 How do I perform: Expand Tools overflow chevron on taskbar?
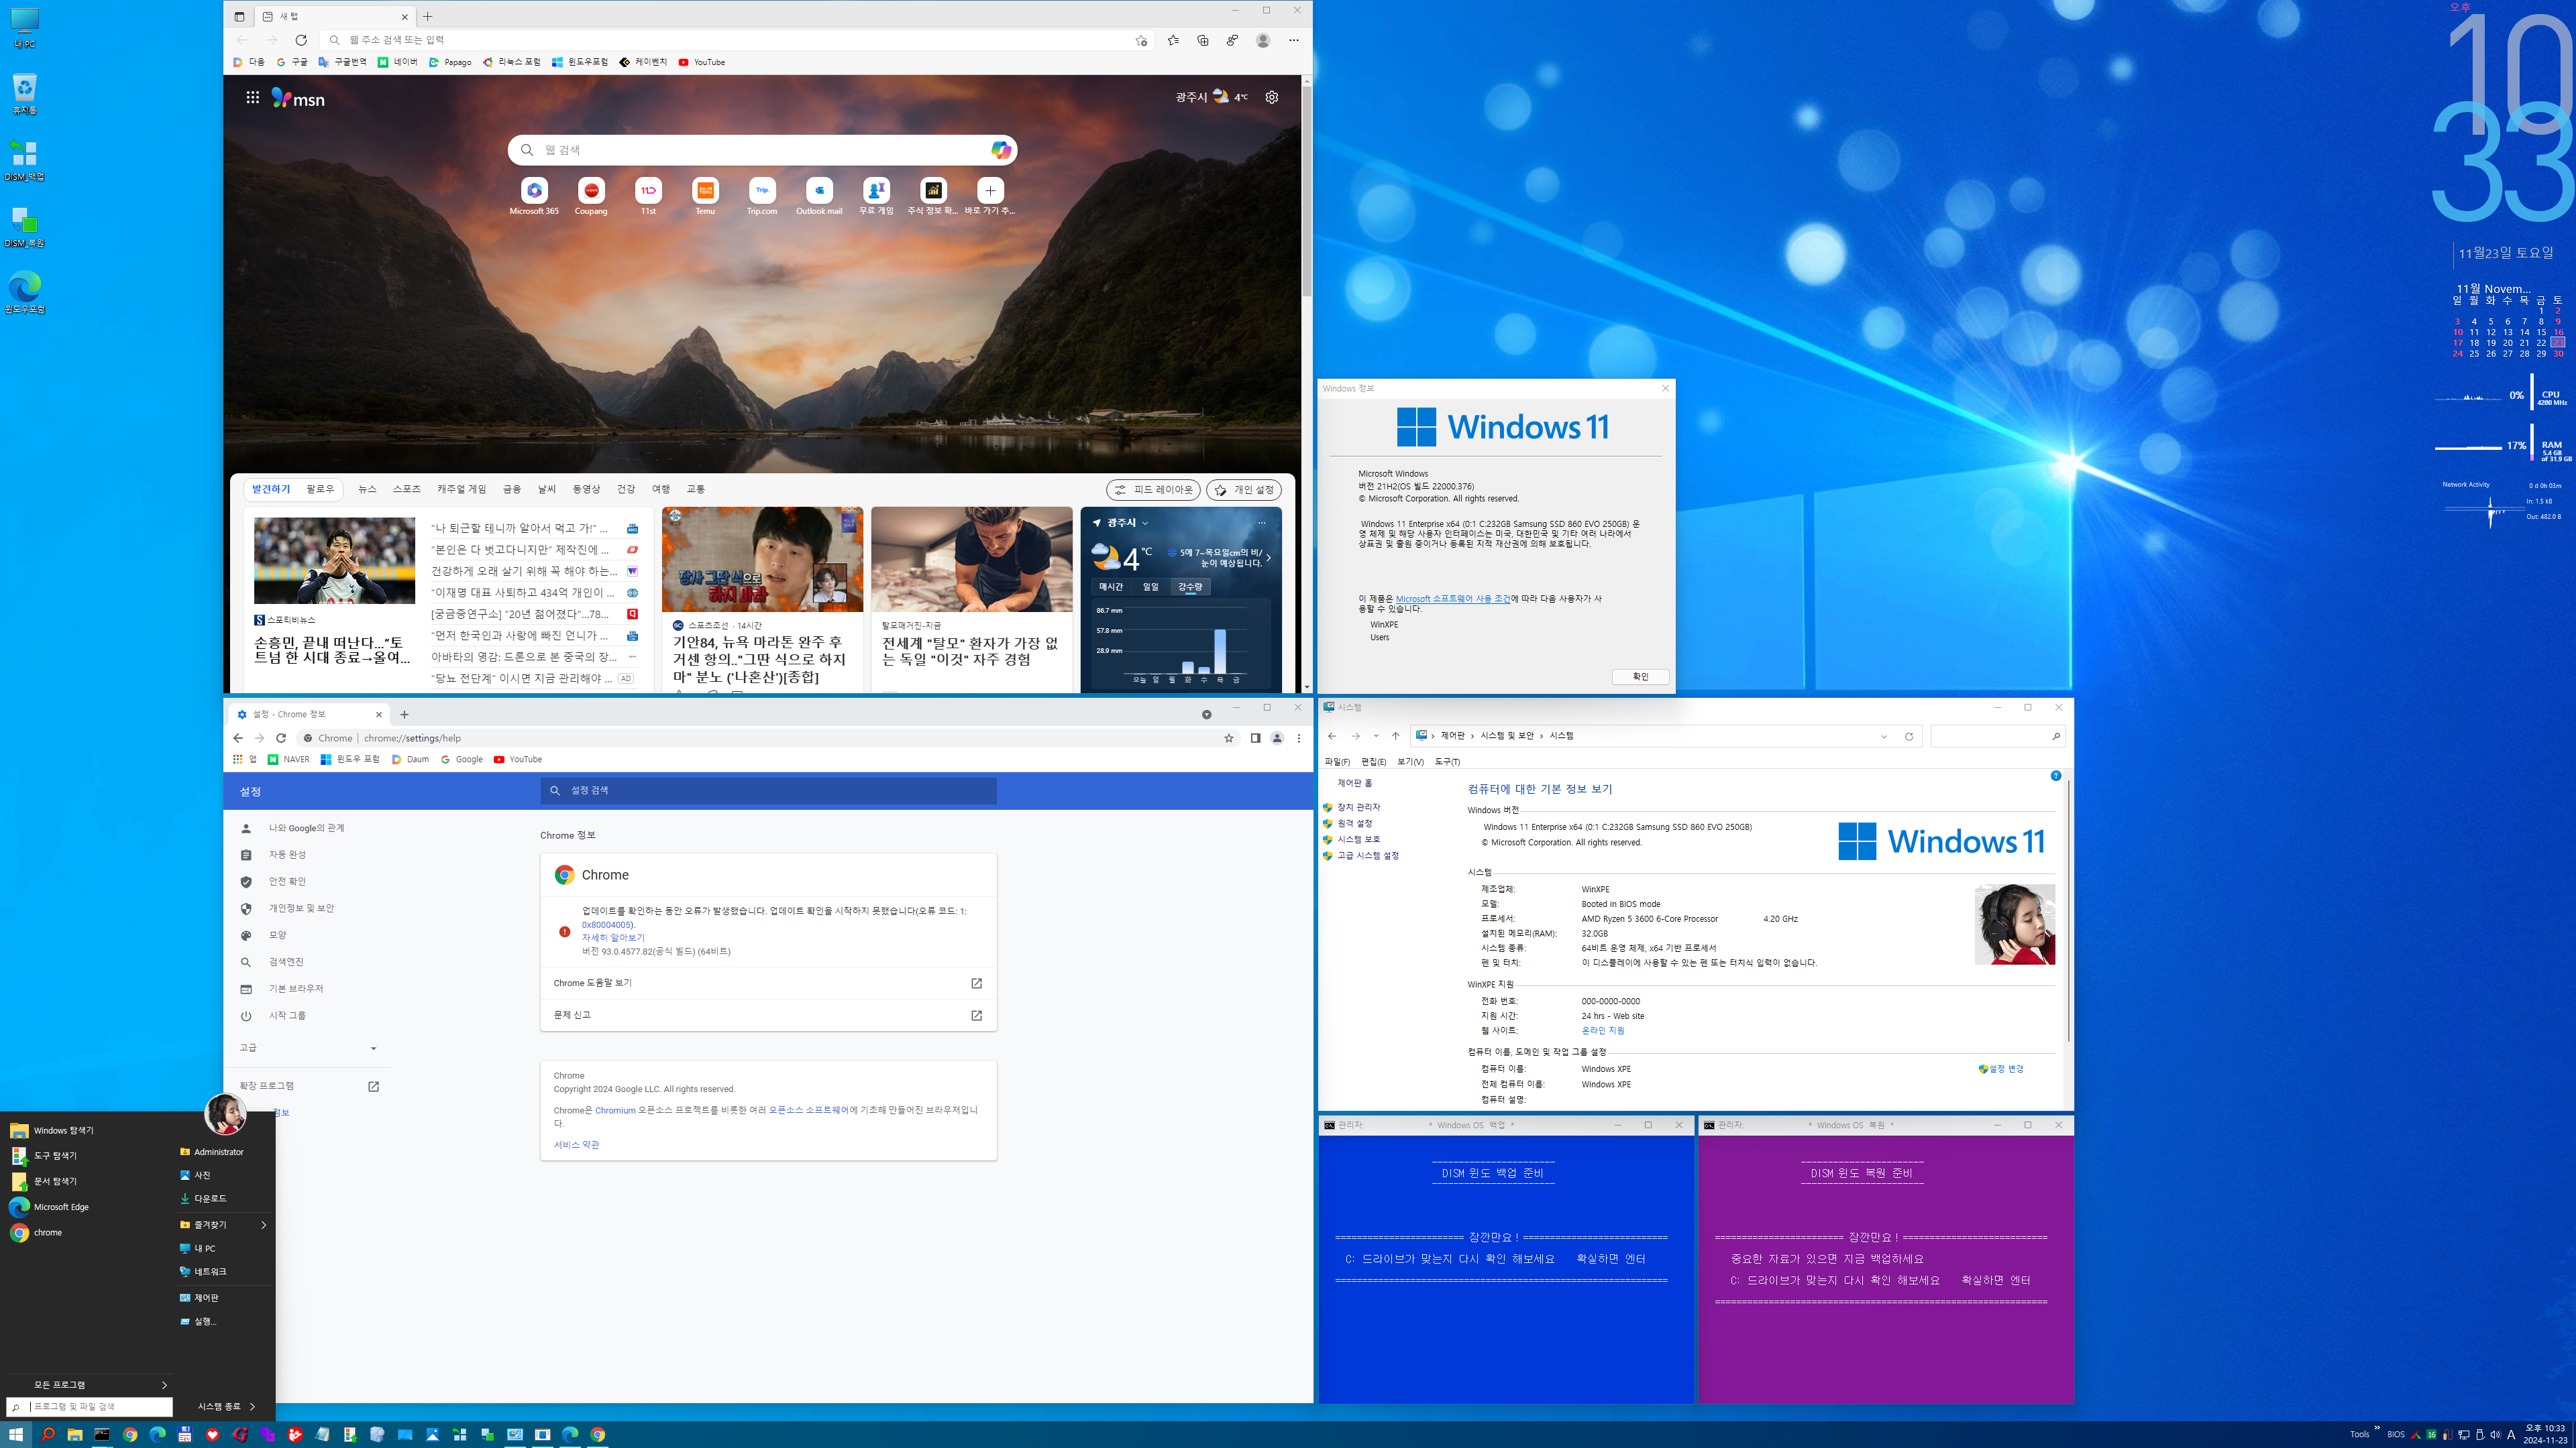[x=2377, y=1429]
